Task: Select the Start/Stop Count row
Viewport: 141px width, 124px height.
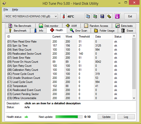Action: (69, 50)
